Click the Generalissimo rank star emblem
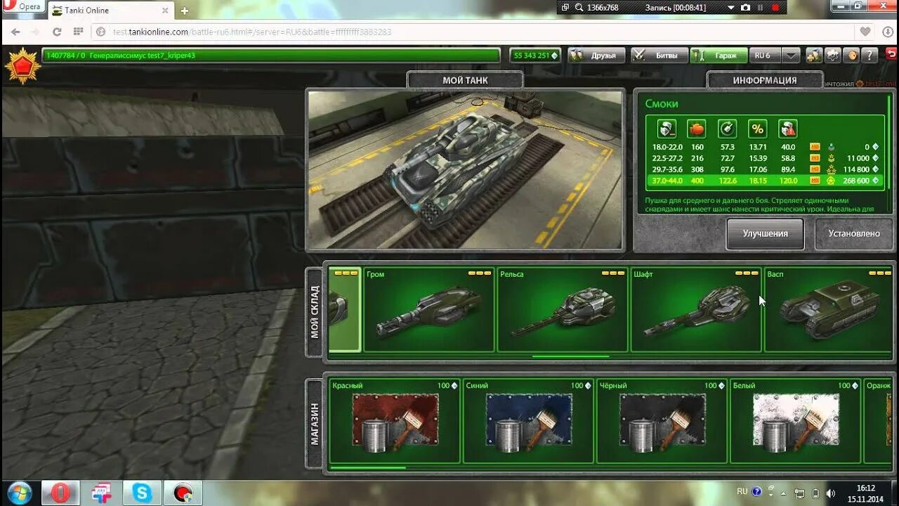Viewport: 899px width, 506px height. pyautogui.click(x=22, y=65)
